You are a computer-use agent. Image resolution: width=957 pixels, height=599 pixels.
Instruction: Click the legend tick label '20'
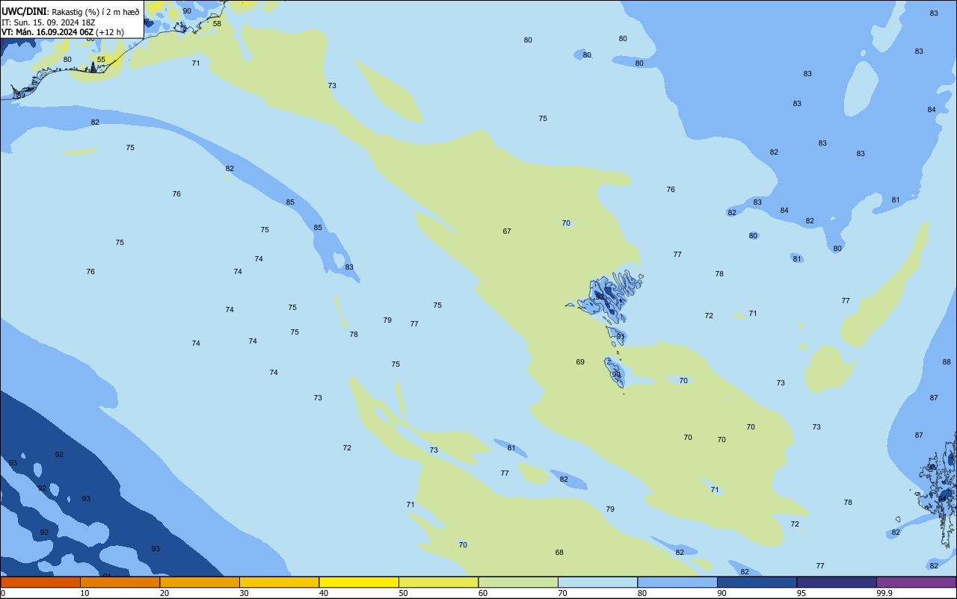[164, 593]
